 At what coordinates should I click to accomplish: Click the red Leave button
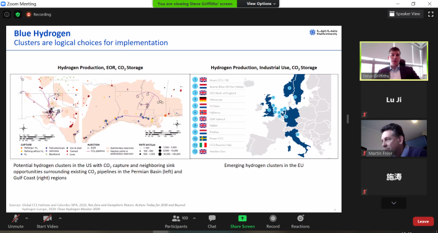423,221
